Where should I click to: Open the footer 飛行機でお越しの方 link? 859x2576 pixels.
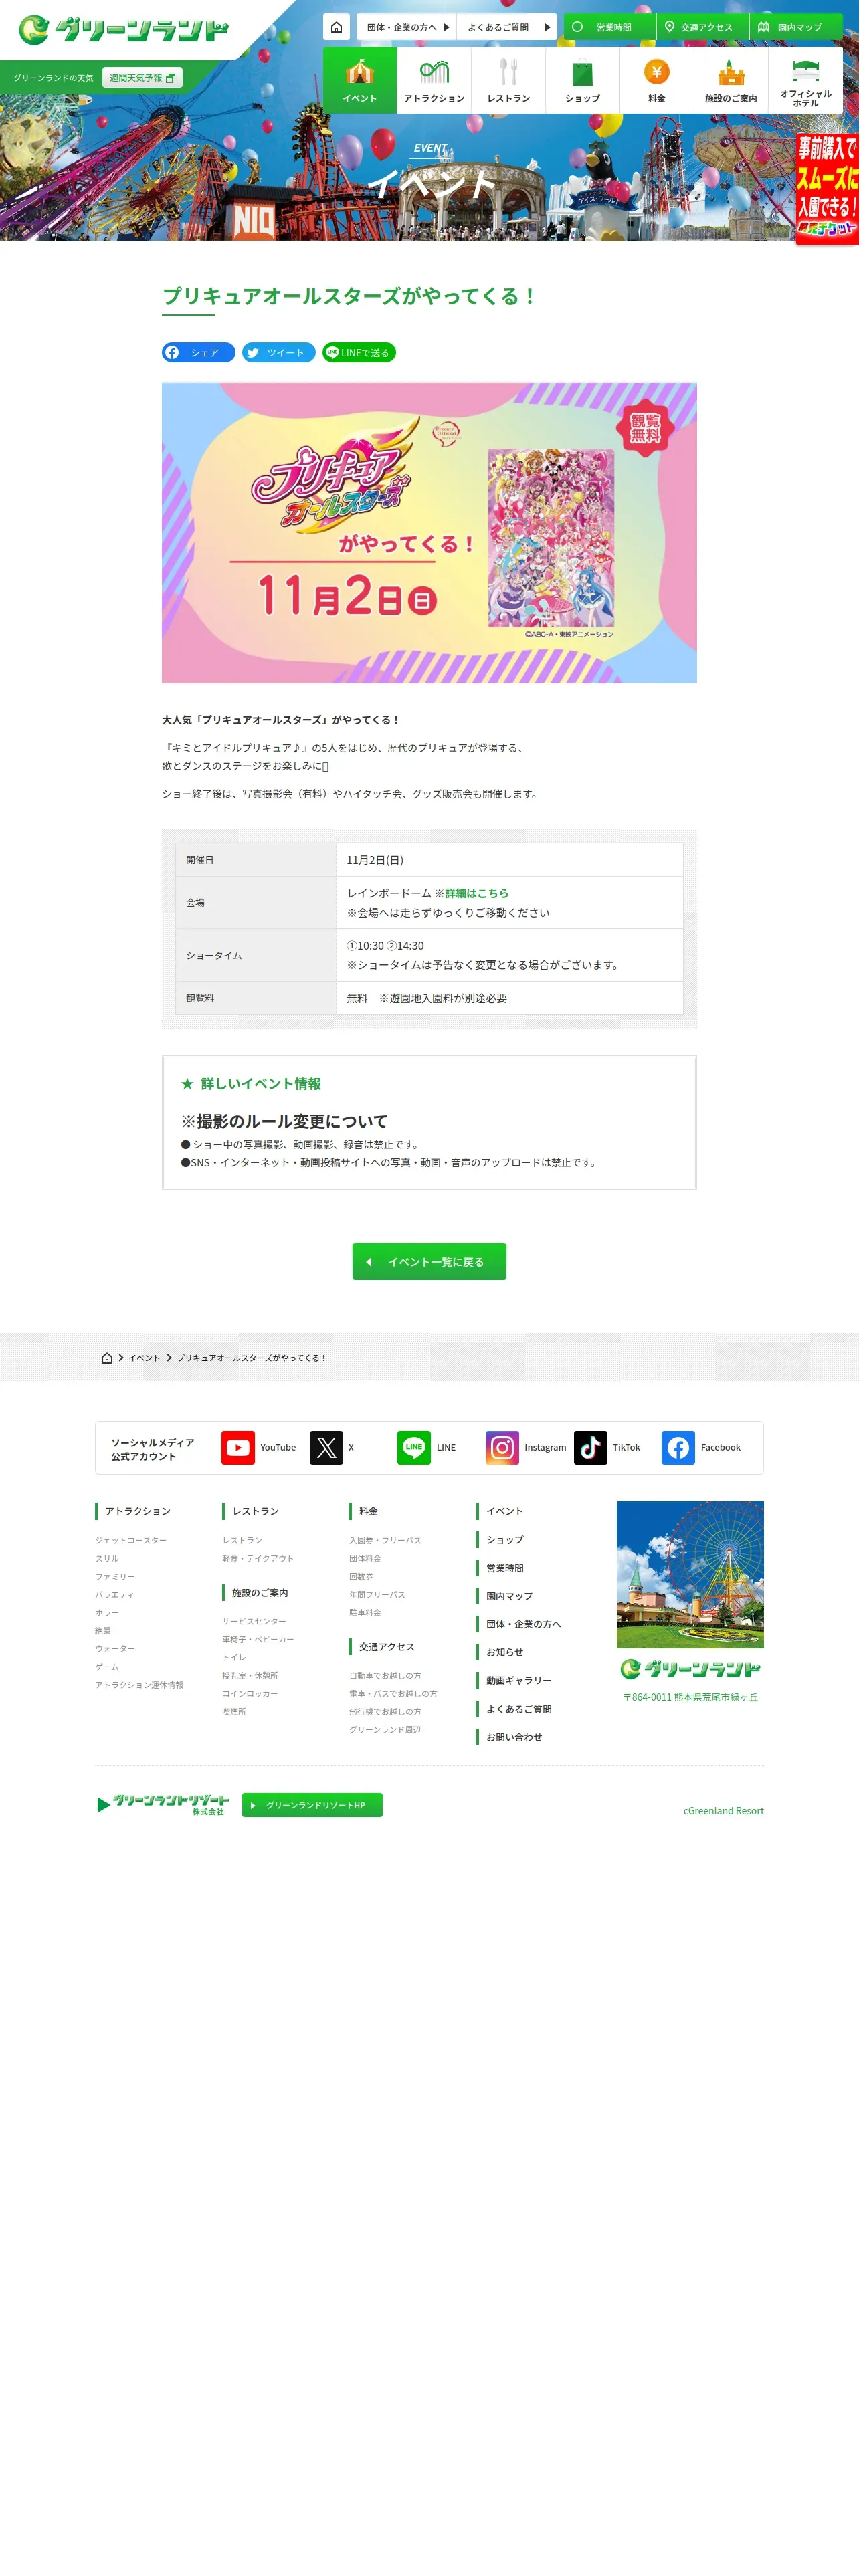385,1712
